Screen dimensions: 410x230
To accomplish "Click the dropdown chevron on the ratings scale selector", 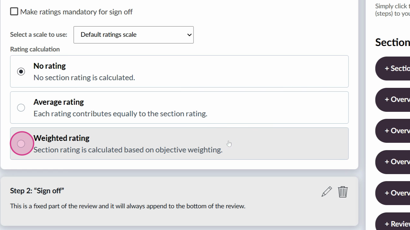I will coord(189,35).
